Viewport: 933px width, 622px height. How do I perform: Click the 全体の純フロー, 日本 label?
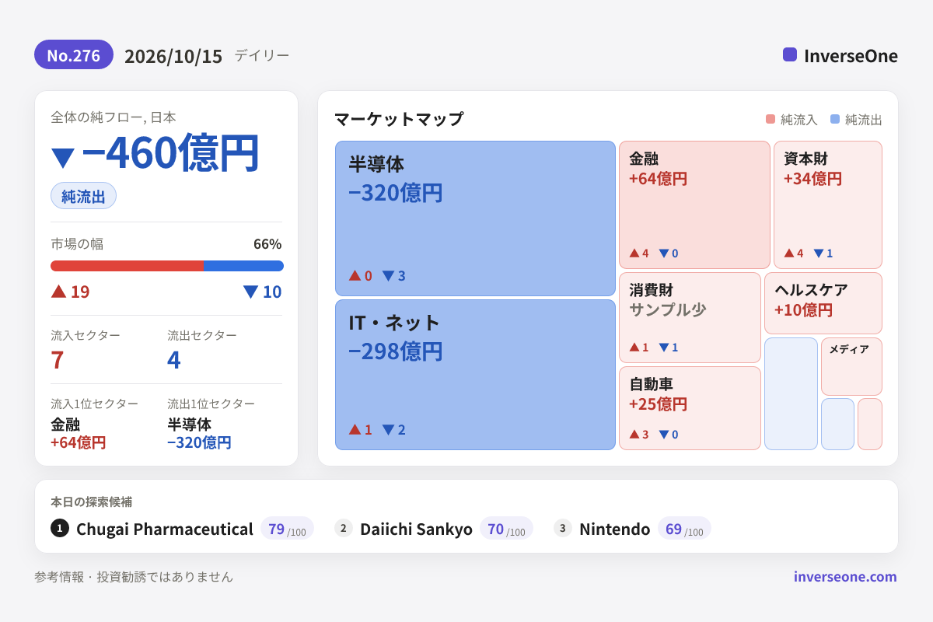114,117
